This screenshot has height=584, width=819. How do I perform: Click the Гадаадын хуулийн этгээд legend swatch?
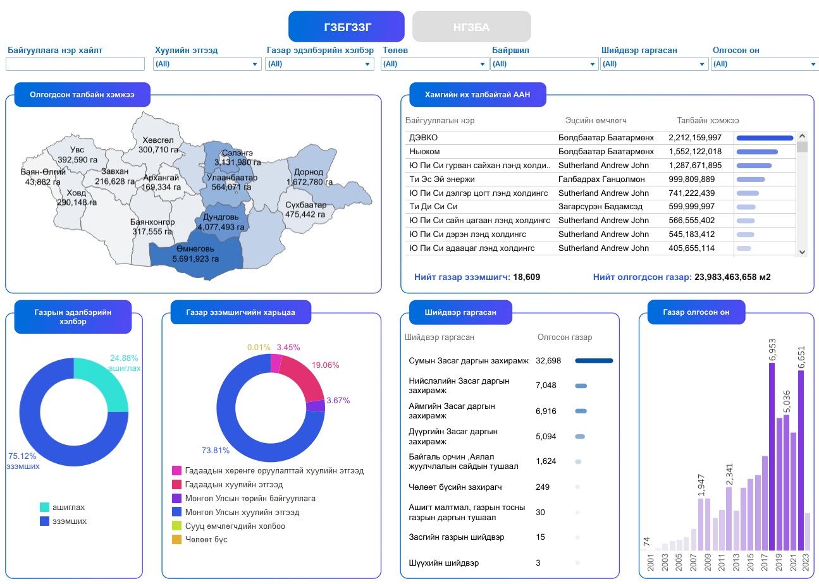click(x=177, y=485)
